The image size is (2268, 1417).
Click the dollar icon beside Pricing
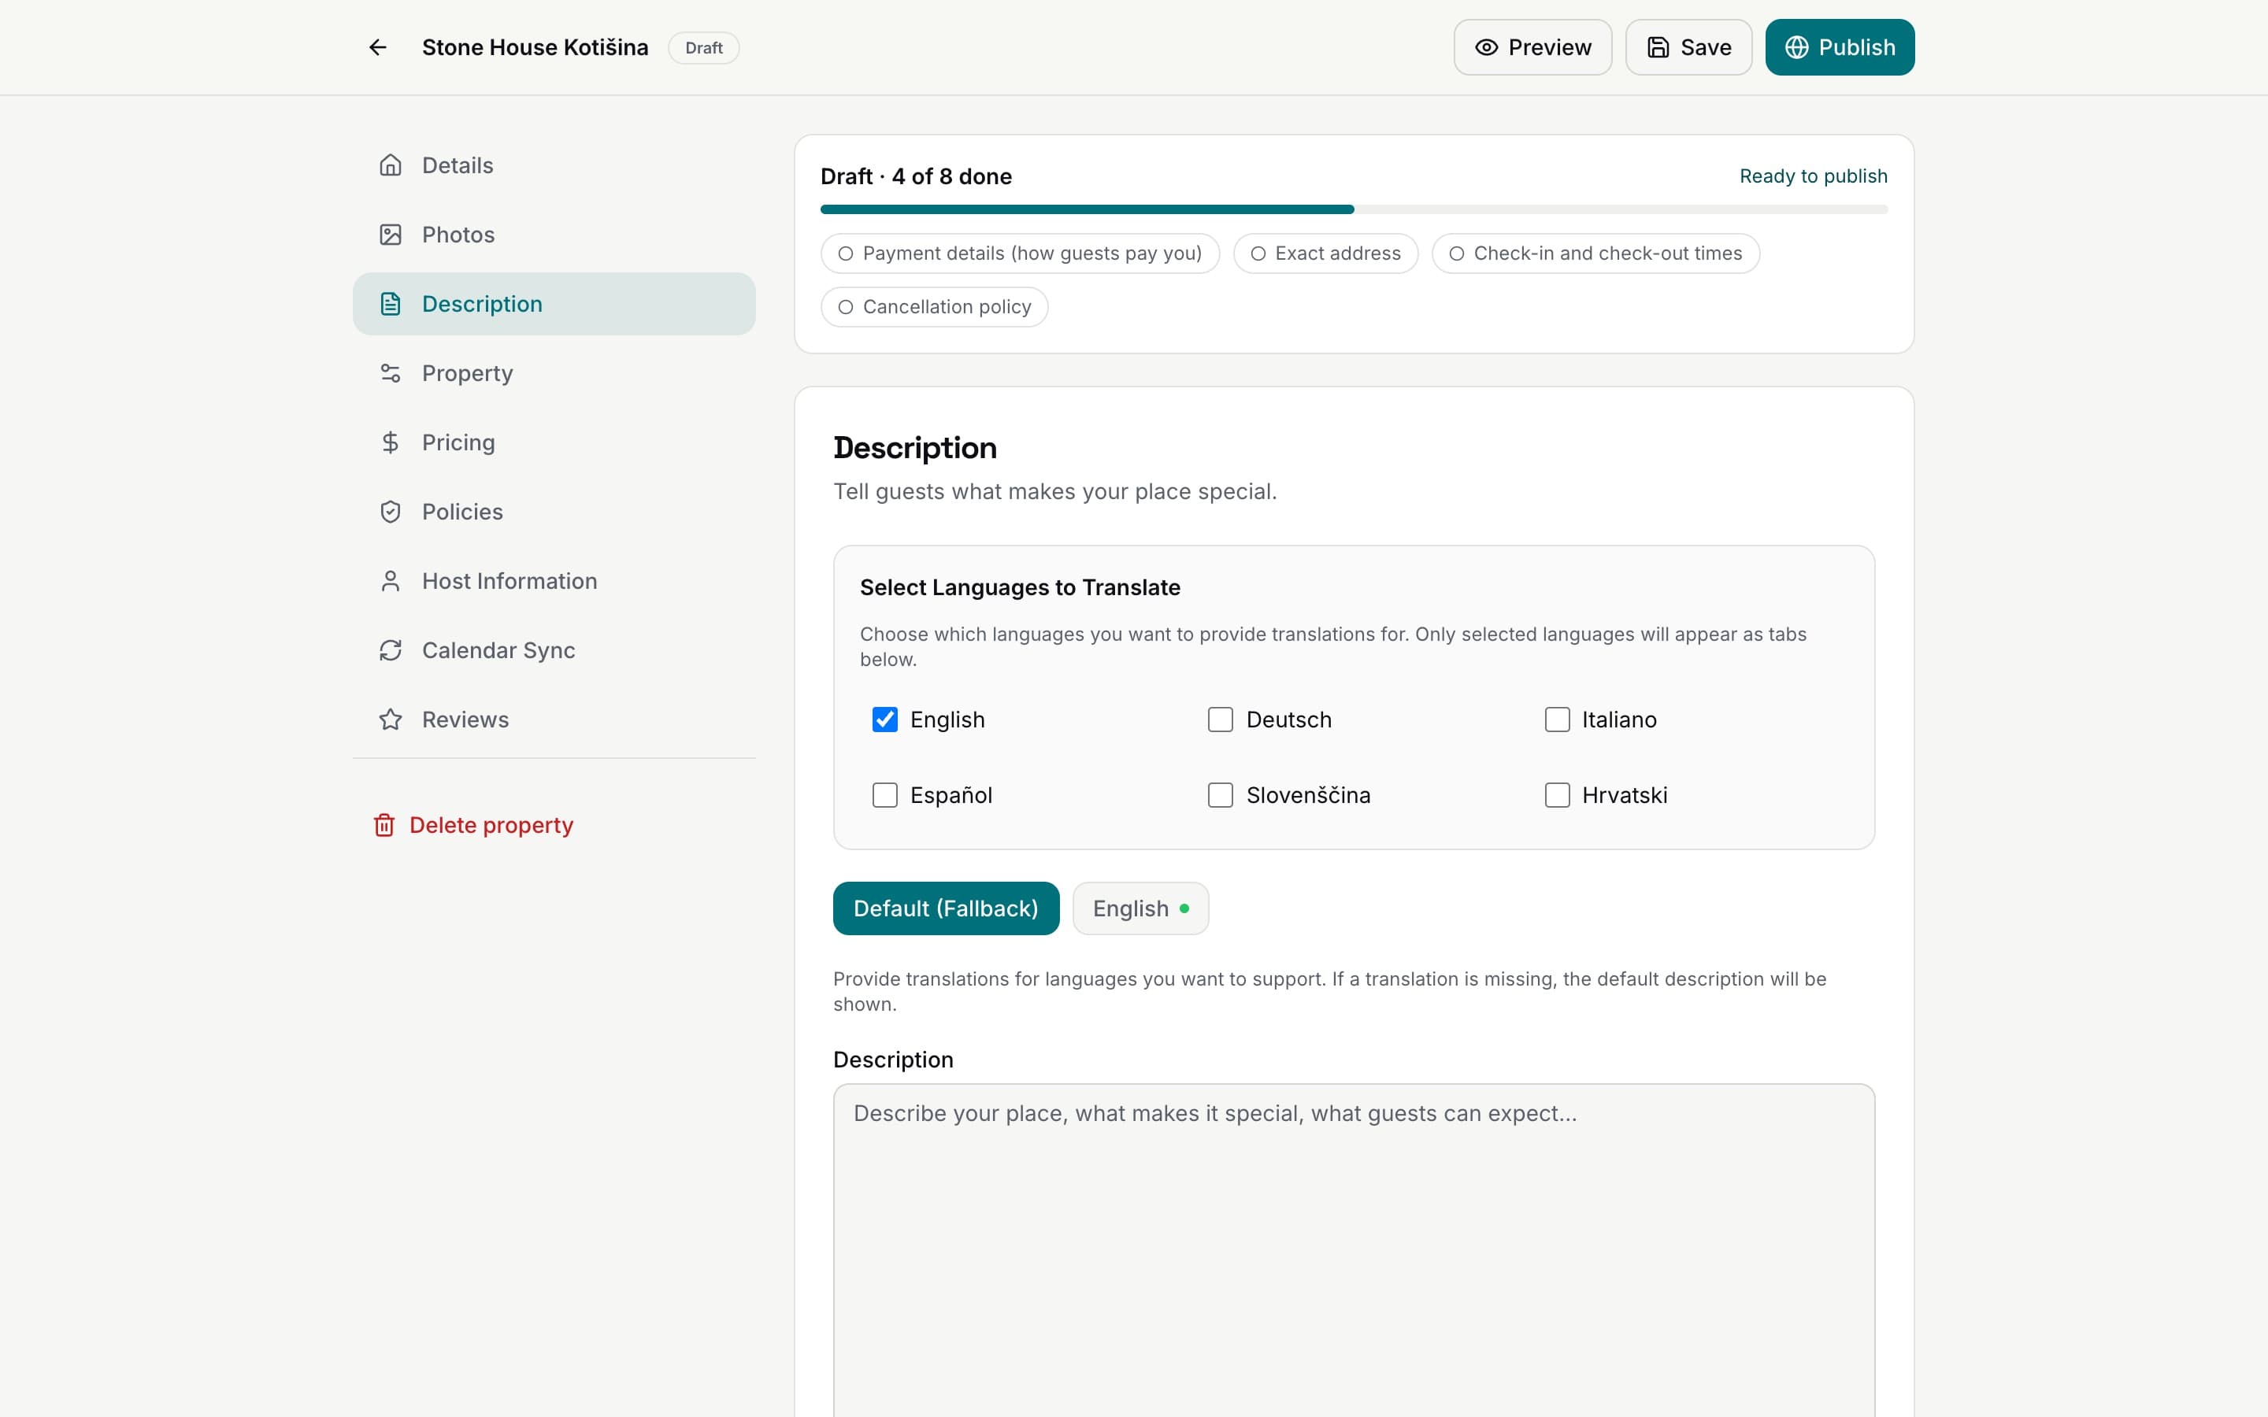pos(391,442)
